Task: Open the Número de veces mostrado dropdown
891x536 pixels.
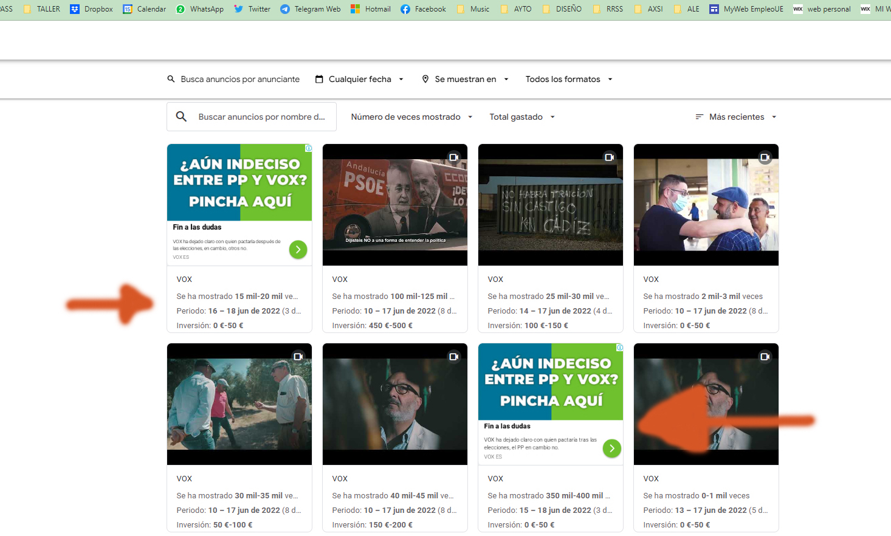Action: coord(411,117)
